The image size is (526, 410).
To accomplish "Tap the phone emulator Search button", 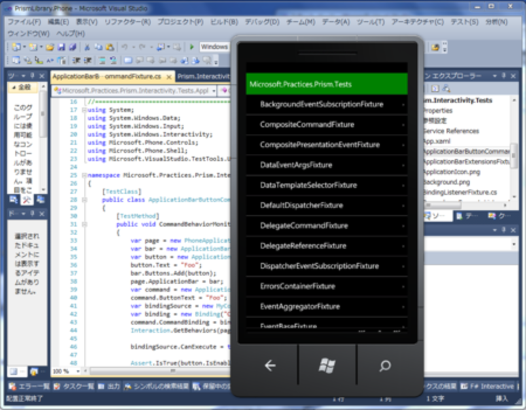I will (385, 366).
